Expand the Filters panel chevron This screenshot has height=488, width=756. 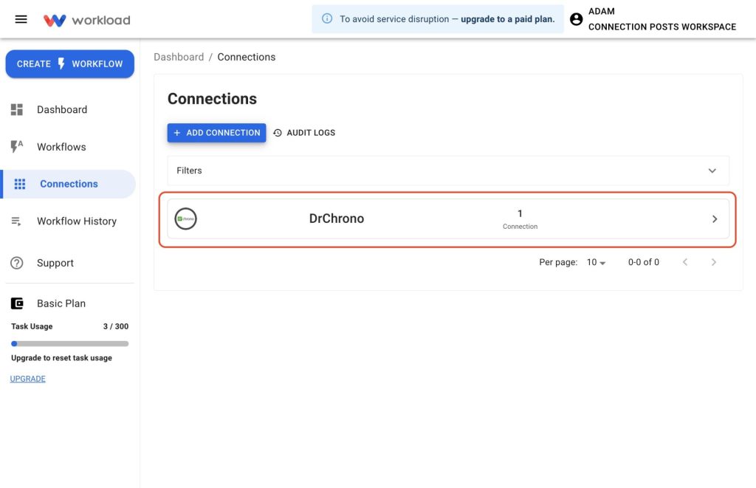coord(712,171)
